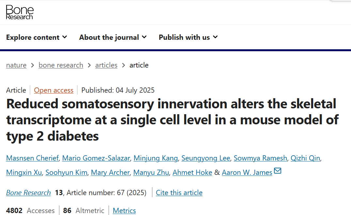Go to nature breadcrumb link
The image size is (351, 215).
[16, 65]
